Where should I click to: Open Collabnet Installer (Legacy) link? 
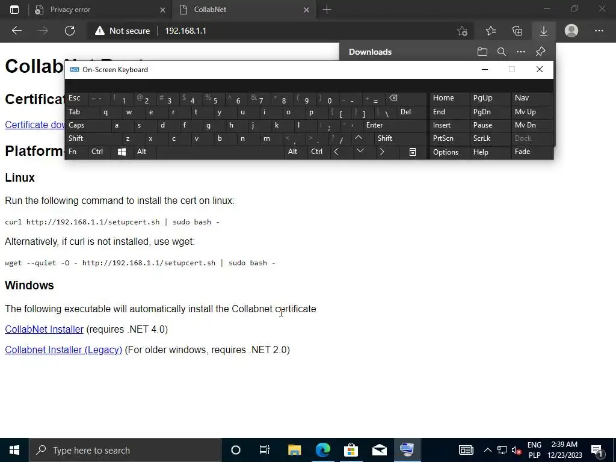[63, 350]
